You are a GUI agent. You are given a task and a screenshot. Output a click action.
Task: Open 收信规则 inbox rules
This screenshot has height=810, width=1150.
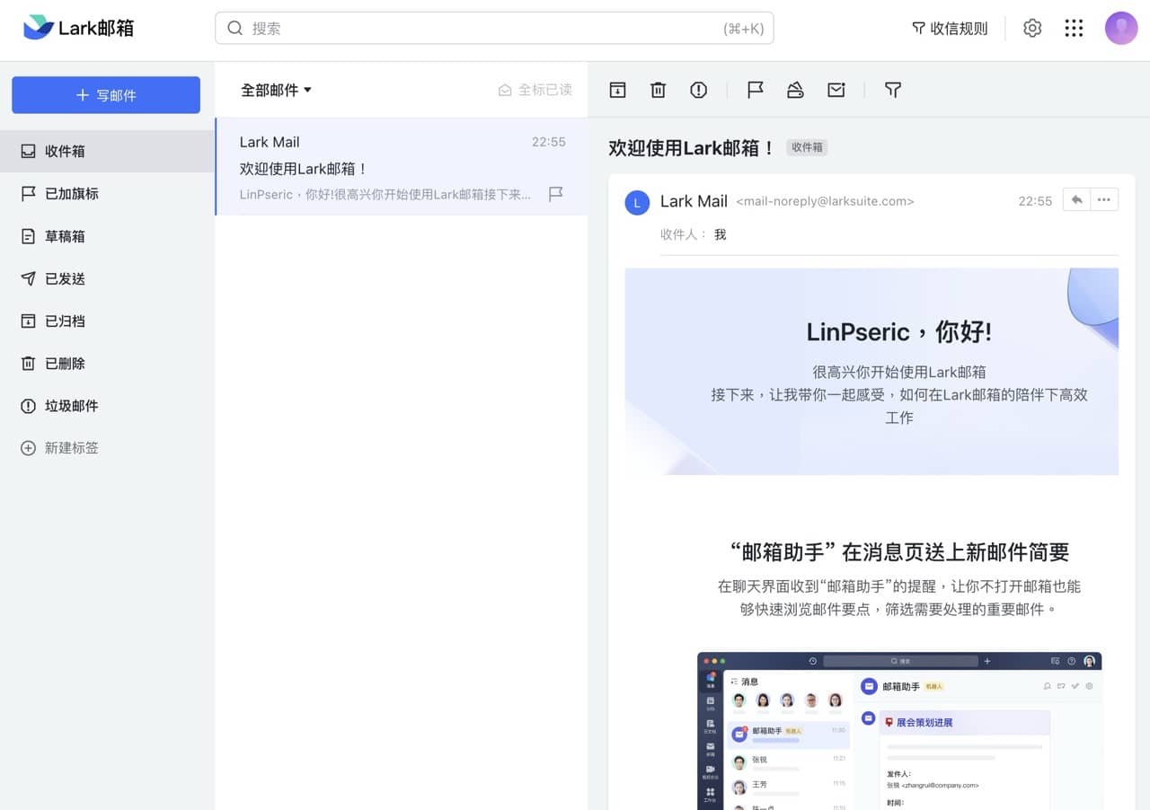click(950, 29)
